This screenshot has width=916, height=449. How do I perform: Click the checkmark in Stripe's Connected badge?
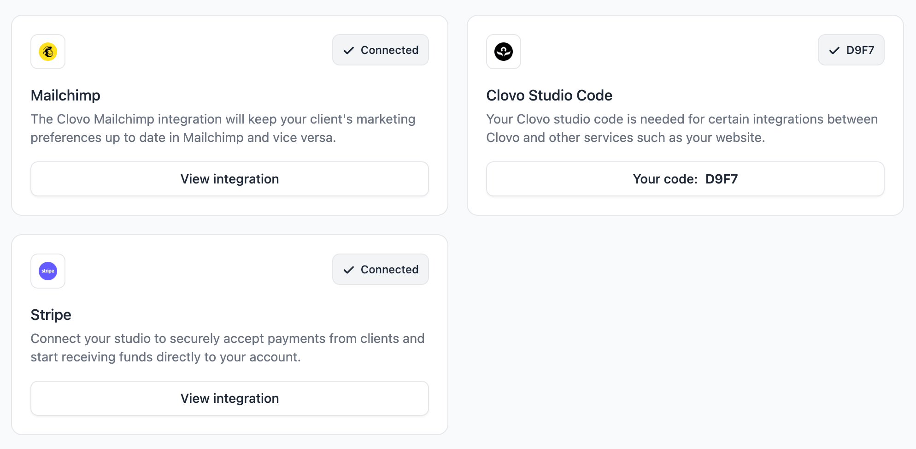point(349,270)
